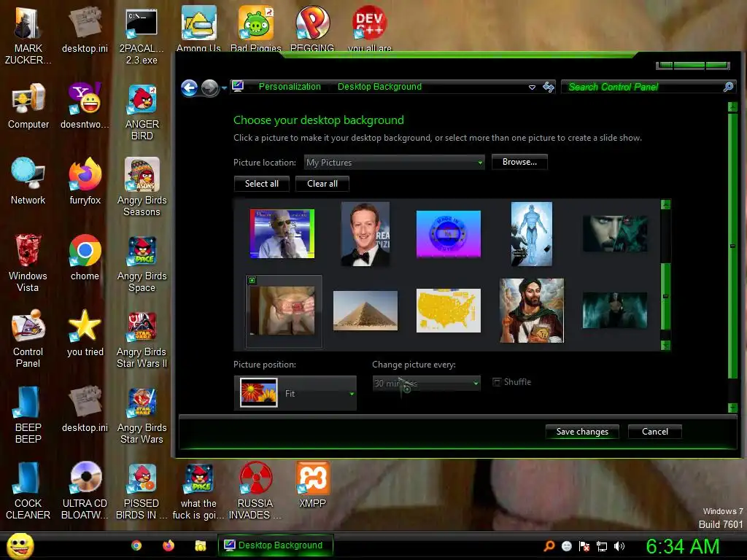Image resolution: width=747 pixels, height=560 pixels.
Task: Go back with the blue Back arrow
Action: click(x=190, y=87)
